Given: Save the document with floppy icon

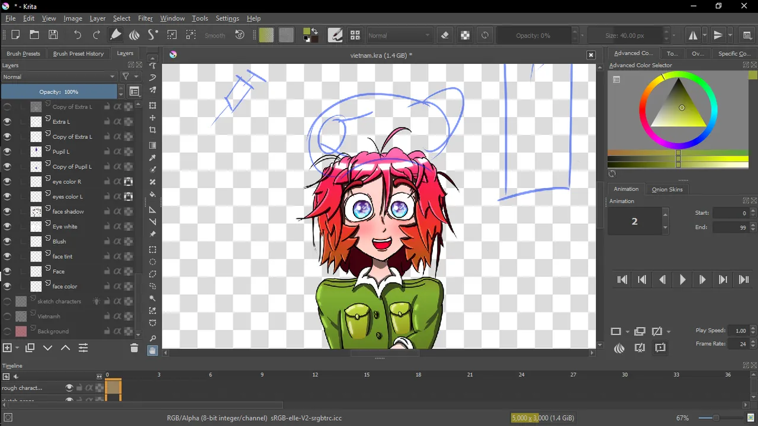Looking at the screenshot, I should (x=53, y=35).
